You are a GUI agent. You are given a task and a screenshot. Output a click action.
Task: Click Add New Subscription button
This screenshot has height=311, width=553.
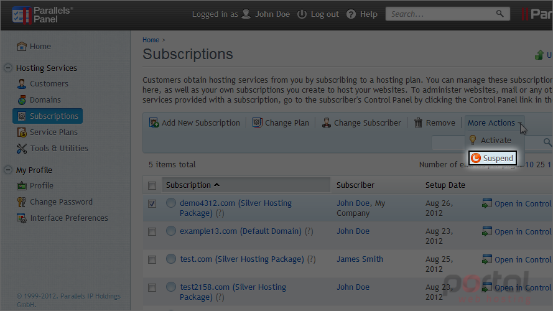pos(194,123)
